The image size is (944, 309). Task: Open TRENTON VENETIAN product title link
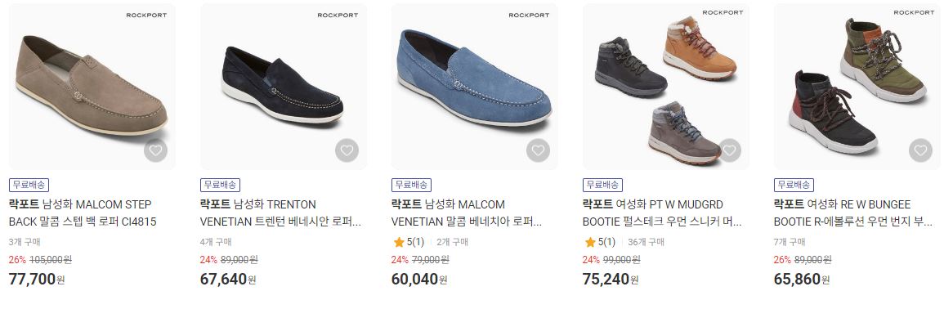280,213
